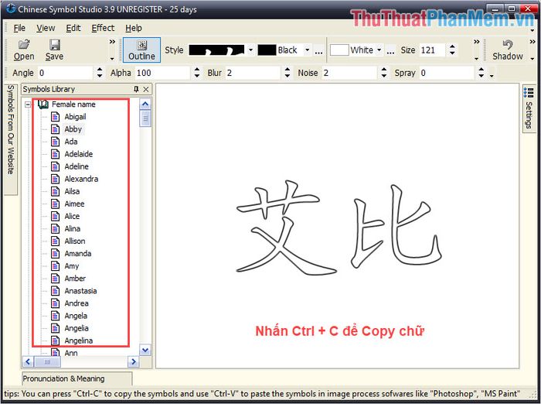Click the Save toolbar button
Screen dimensions: 541x404
(x=54, y=50)
